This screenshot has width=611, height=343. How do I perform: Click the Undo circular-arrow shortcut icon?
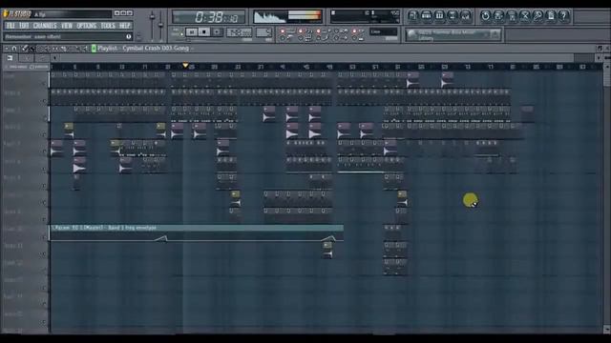pos(486,15)
